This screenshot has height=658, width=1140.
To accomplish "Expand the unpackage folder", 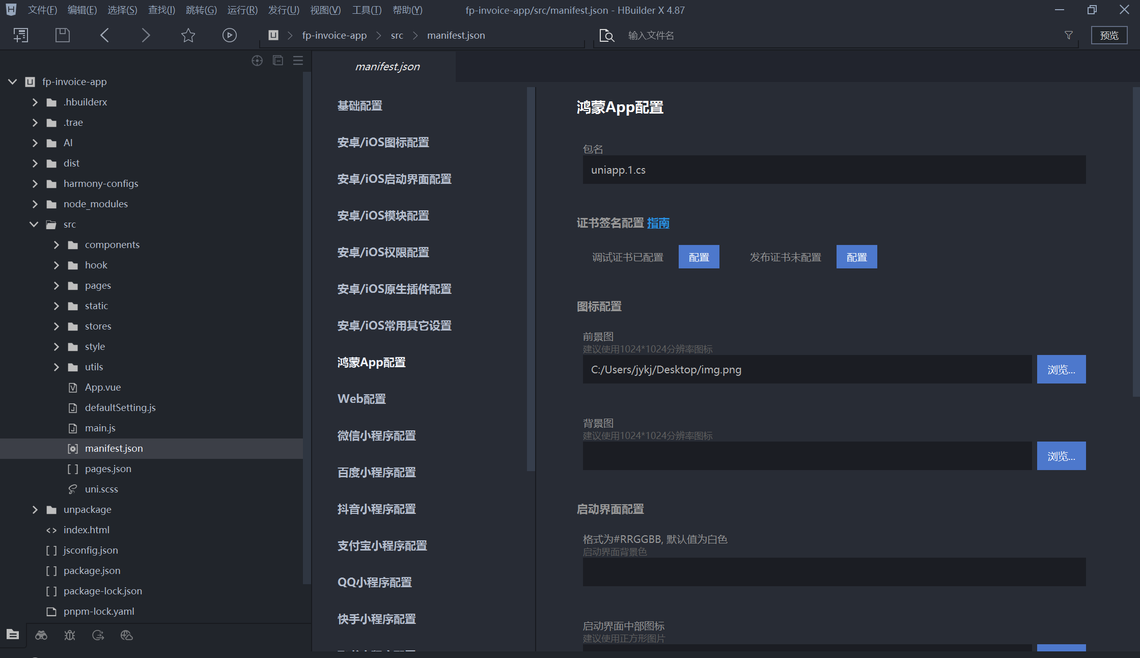I will point(35,509).
